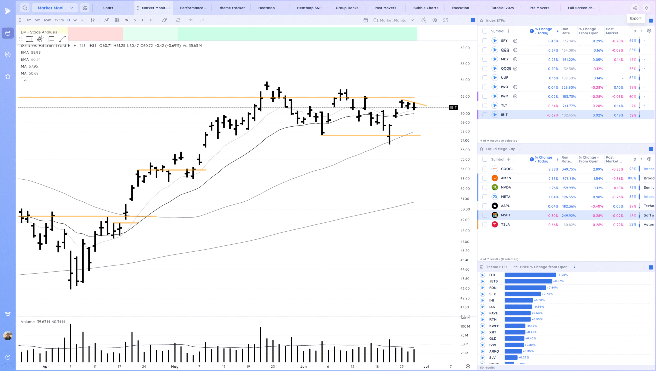Image resolution: width=656 pixels, height=371 pixels.
Task: Click the refresh chart icon
Action: pyautogui.click(x=178, y=20)
